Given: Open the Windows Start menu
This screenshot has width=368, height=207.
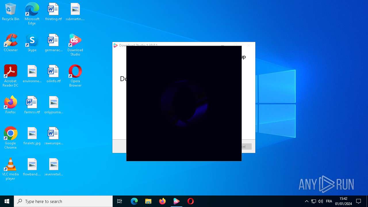Looking at the screenshot, I should point(7,201).
